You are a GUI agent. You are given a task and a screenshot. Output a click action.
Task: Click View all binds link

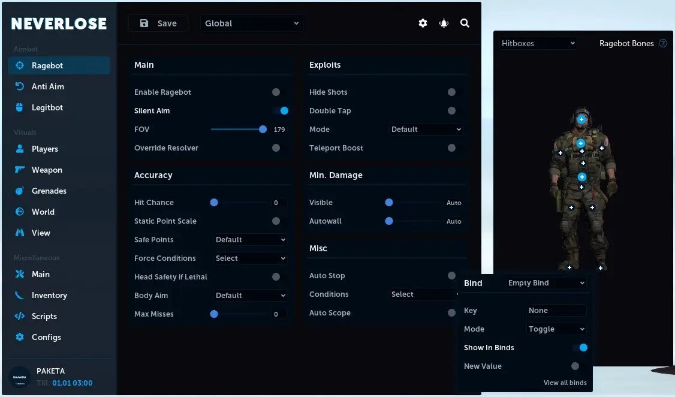pyautogui.click(x=565, y=383)
